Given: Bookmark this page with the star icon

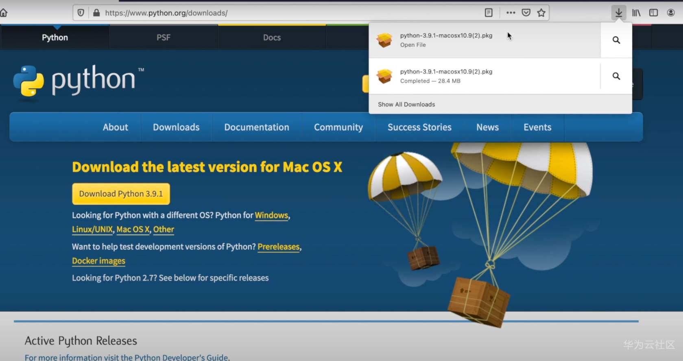Looking at the screenshot, I should click(541, 13).
